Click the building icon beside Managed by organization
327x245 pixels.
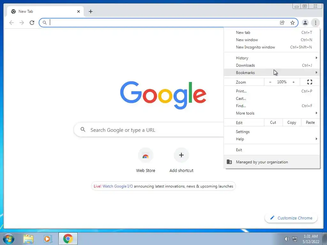pos(229,162)
